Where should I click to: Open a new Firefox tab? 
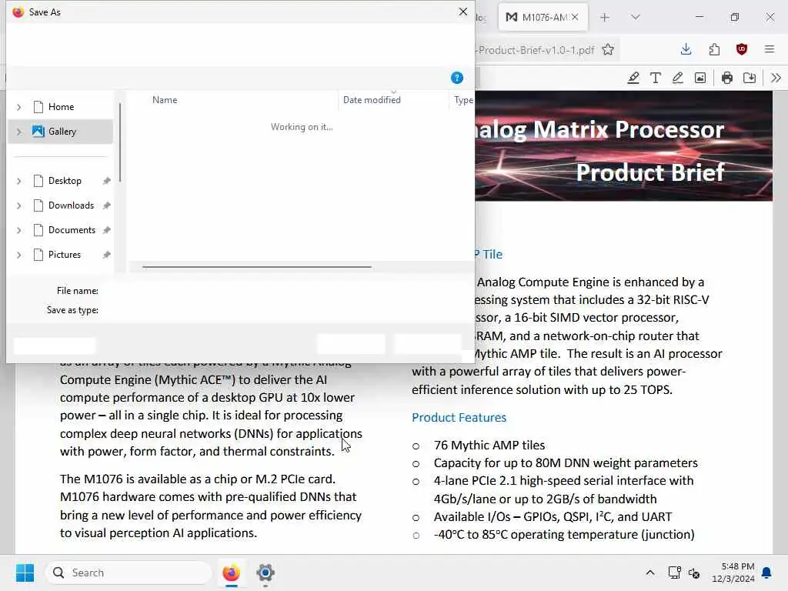pos(605,17)
